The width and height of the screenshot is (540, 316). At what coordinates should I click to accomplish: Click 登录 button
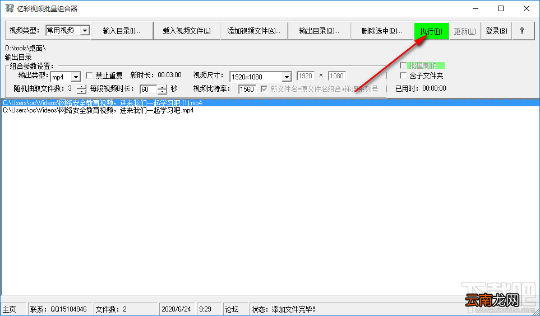click(x=496, y=31)
